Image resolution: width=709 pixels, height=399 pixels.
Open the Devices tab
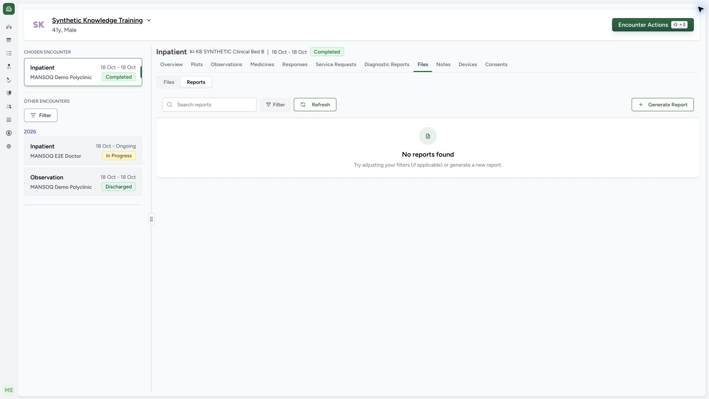pos(468,64)
